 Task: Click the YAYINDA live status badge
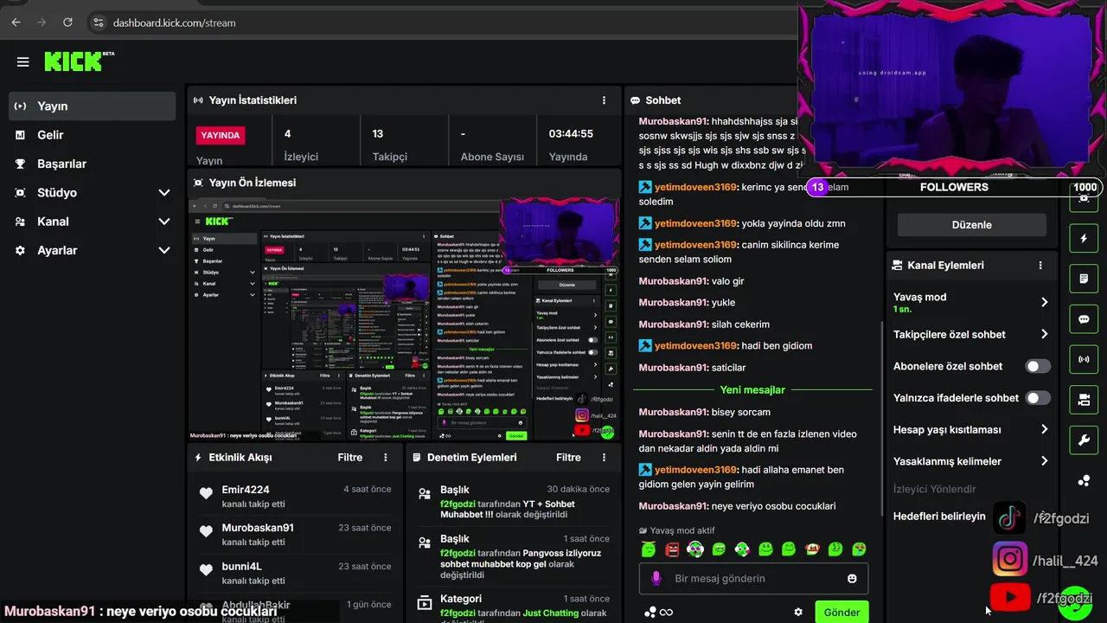[x=221, y=135]
